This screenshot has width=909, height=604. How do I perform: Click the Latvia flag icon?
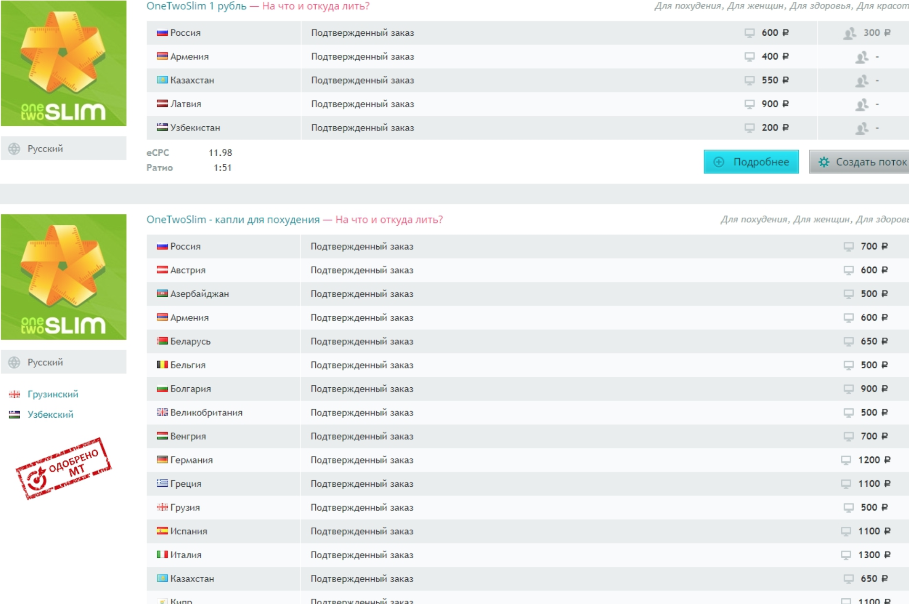tap(162, 104)
